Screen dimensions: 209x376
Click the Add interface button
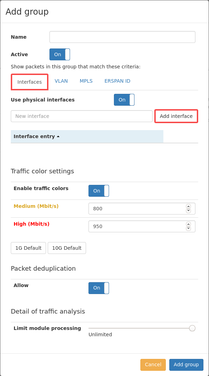[x=176, y=116]
